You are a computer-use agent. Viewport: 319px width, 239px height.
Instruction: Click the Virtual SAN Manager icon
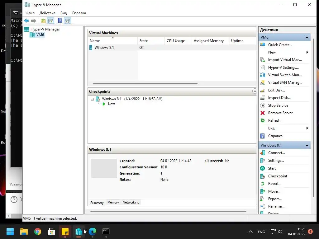click(263, 82)
